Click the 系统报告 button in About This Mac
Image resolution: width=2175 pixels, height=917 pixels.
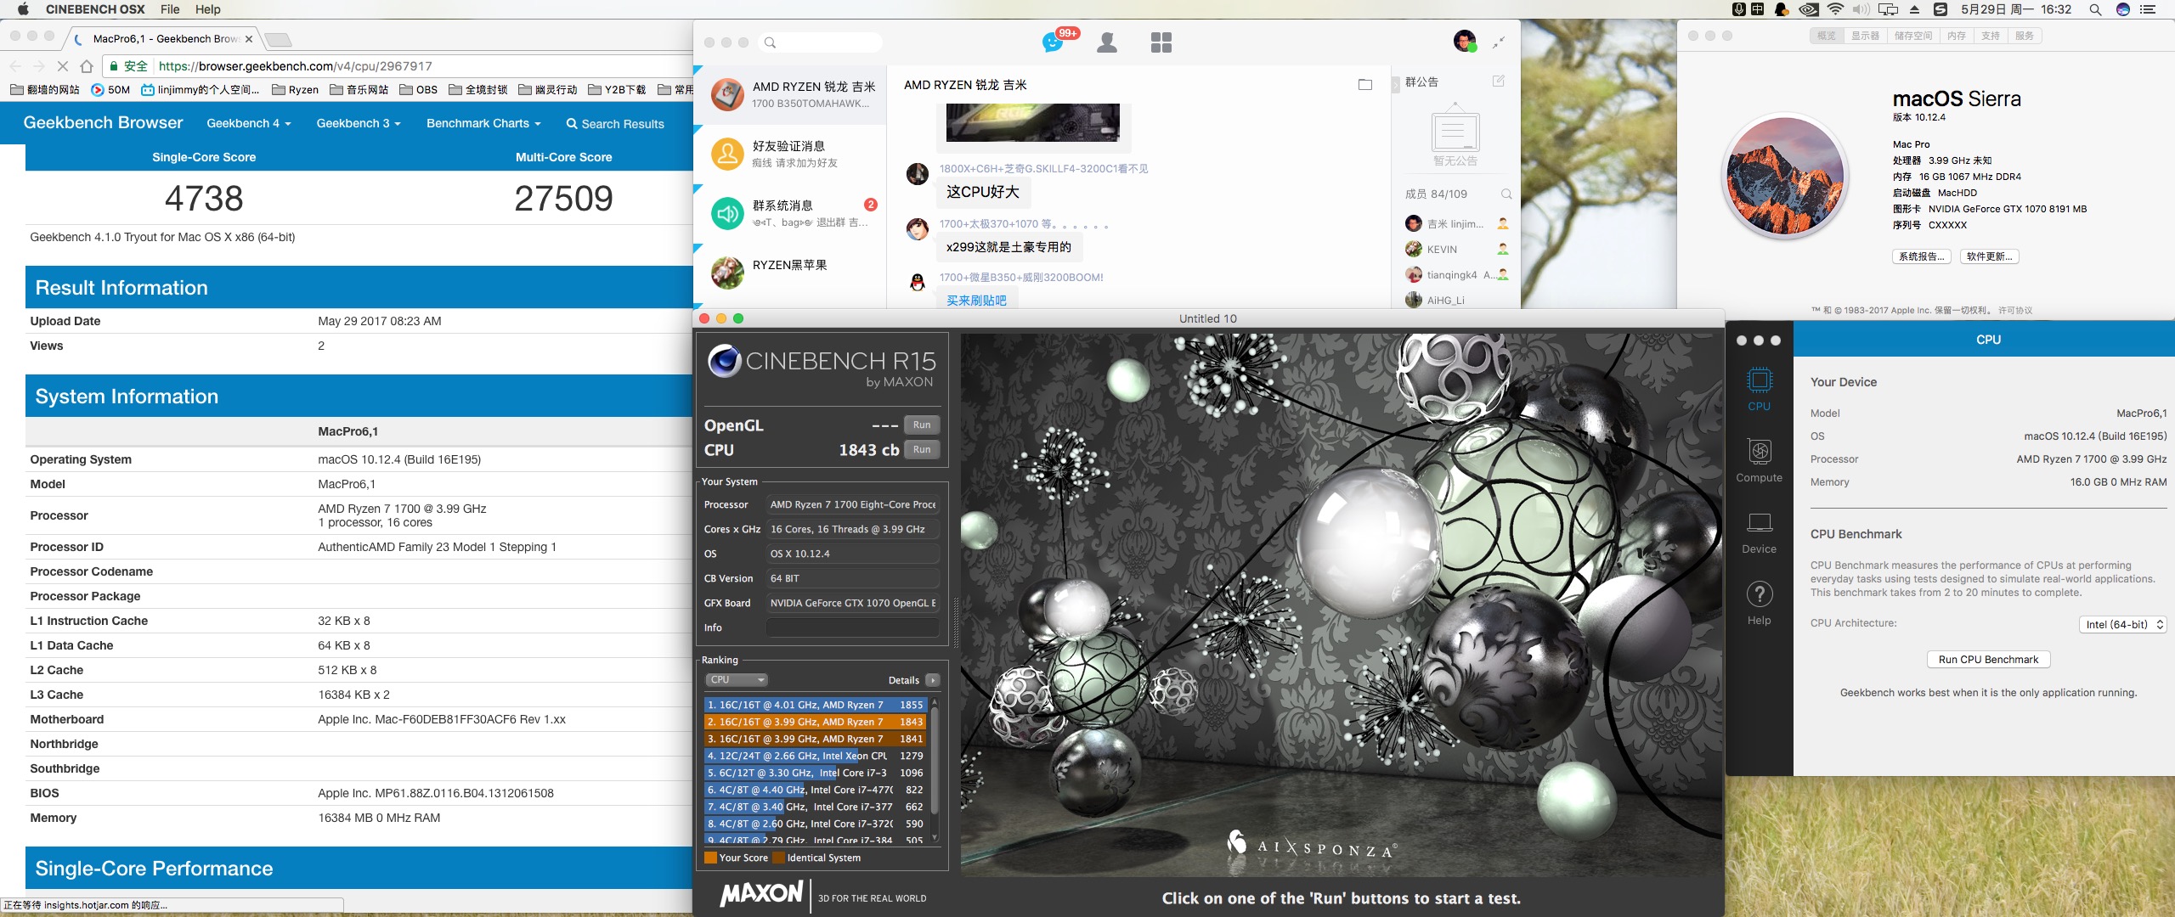[1921, 256]
